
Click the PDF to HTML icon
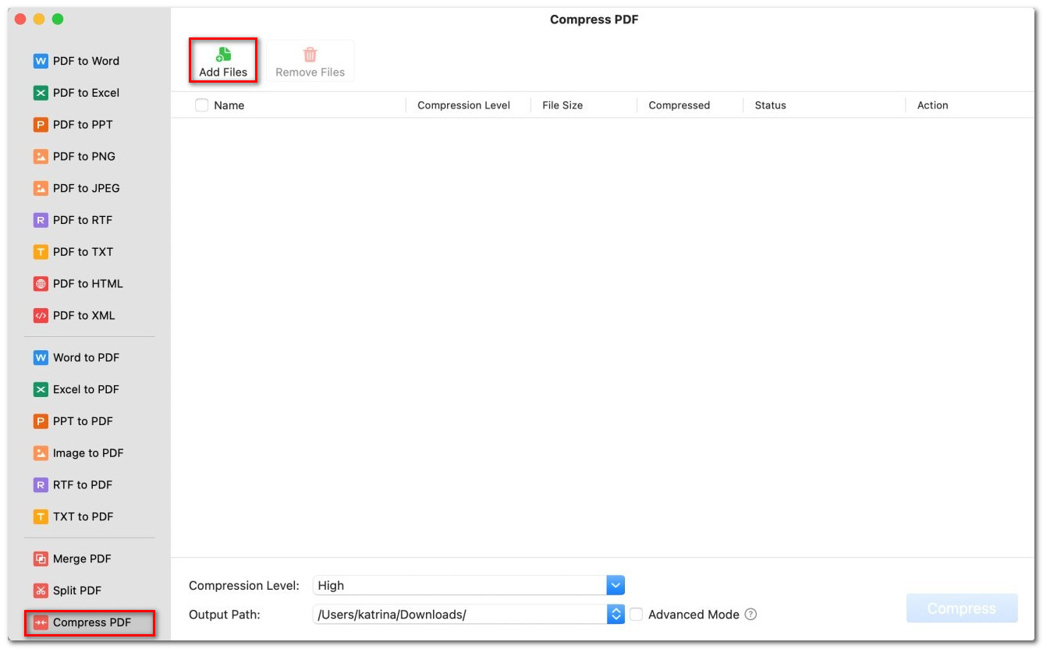pos(41,284)
